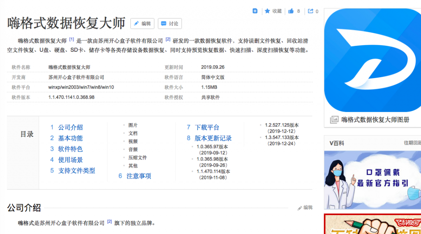Click the V百科 panel heading
421x234 pixels.
pos(337,143)
